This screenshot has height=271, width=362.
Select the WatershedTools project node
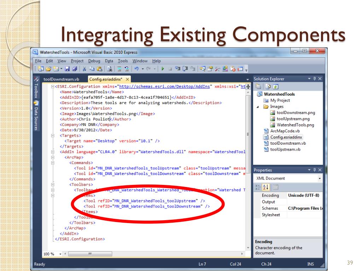coord(279,94)
